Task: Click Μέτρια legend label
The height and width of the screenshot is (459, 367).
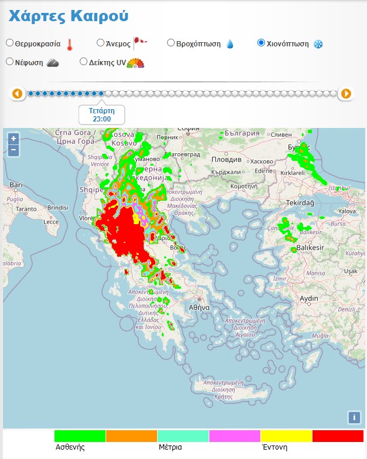Action: click(x=170, y=447)
